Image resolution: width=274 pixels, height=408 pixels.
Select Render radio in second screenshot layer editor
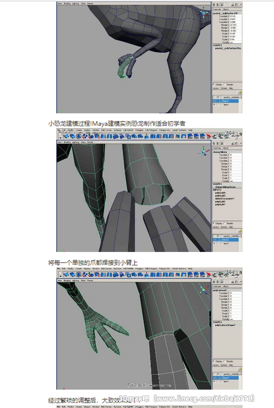pos(225,223)
